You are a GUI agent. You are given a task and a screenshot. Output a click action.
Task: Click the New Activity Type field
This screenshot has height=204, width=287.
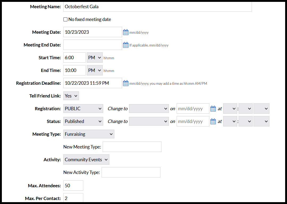pyautogui.click(x=131, y=172)
